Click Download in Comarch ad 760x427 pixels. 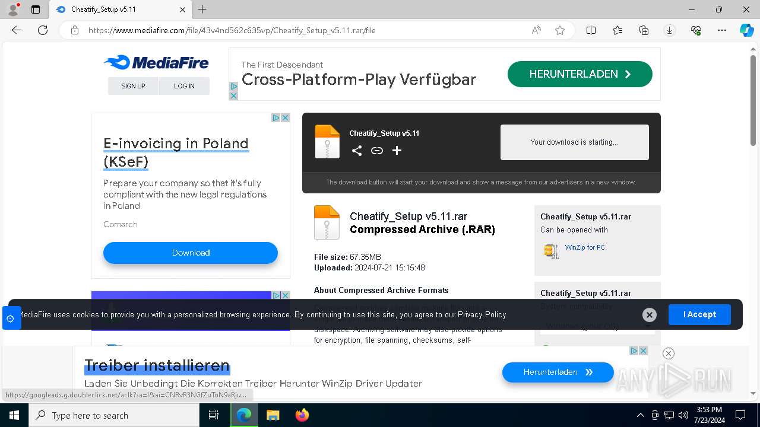click(x=191, y=253)
